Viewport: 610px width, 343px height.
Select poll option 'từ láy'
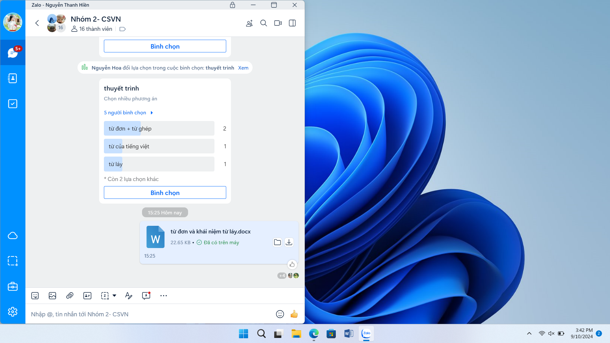pyautogui.click(x=159, y=164)
